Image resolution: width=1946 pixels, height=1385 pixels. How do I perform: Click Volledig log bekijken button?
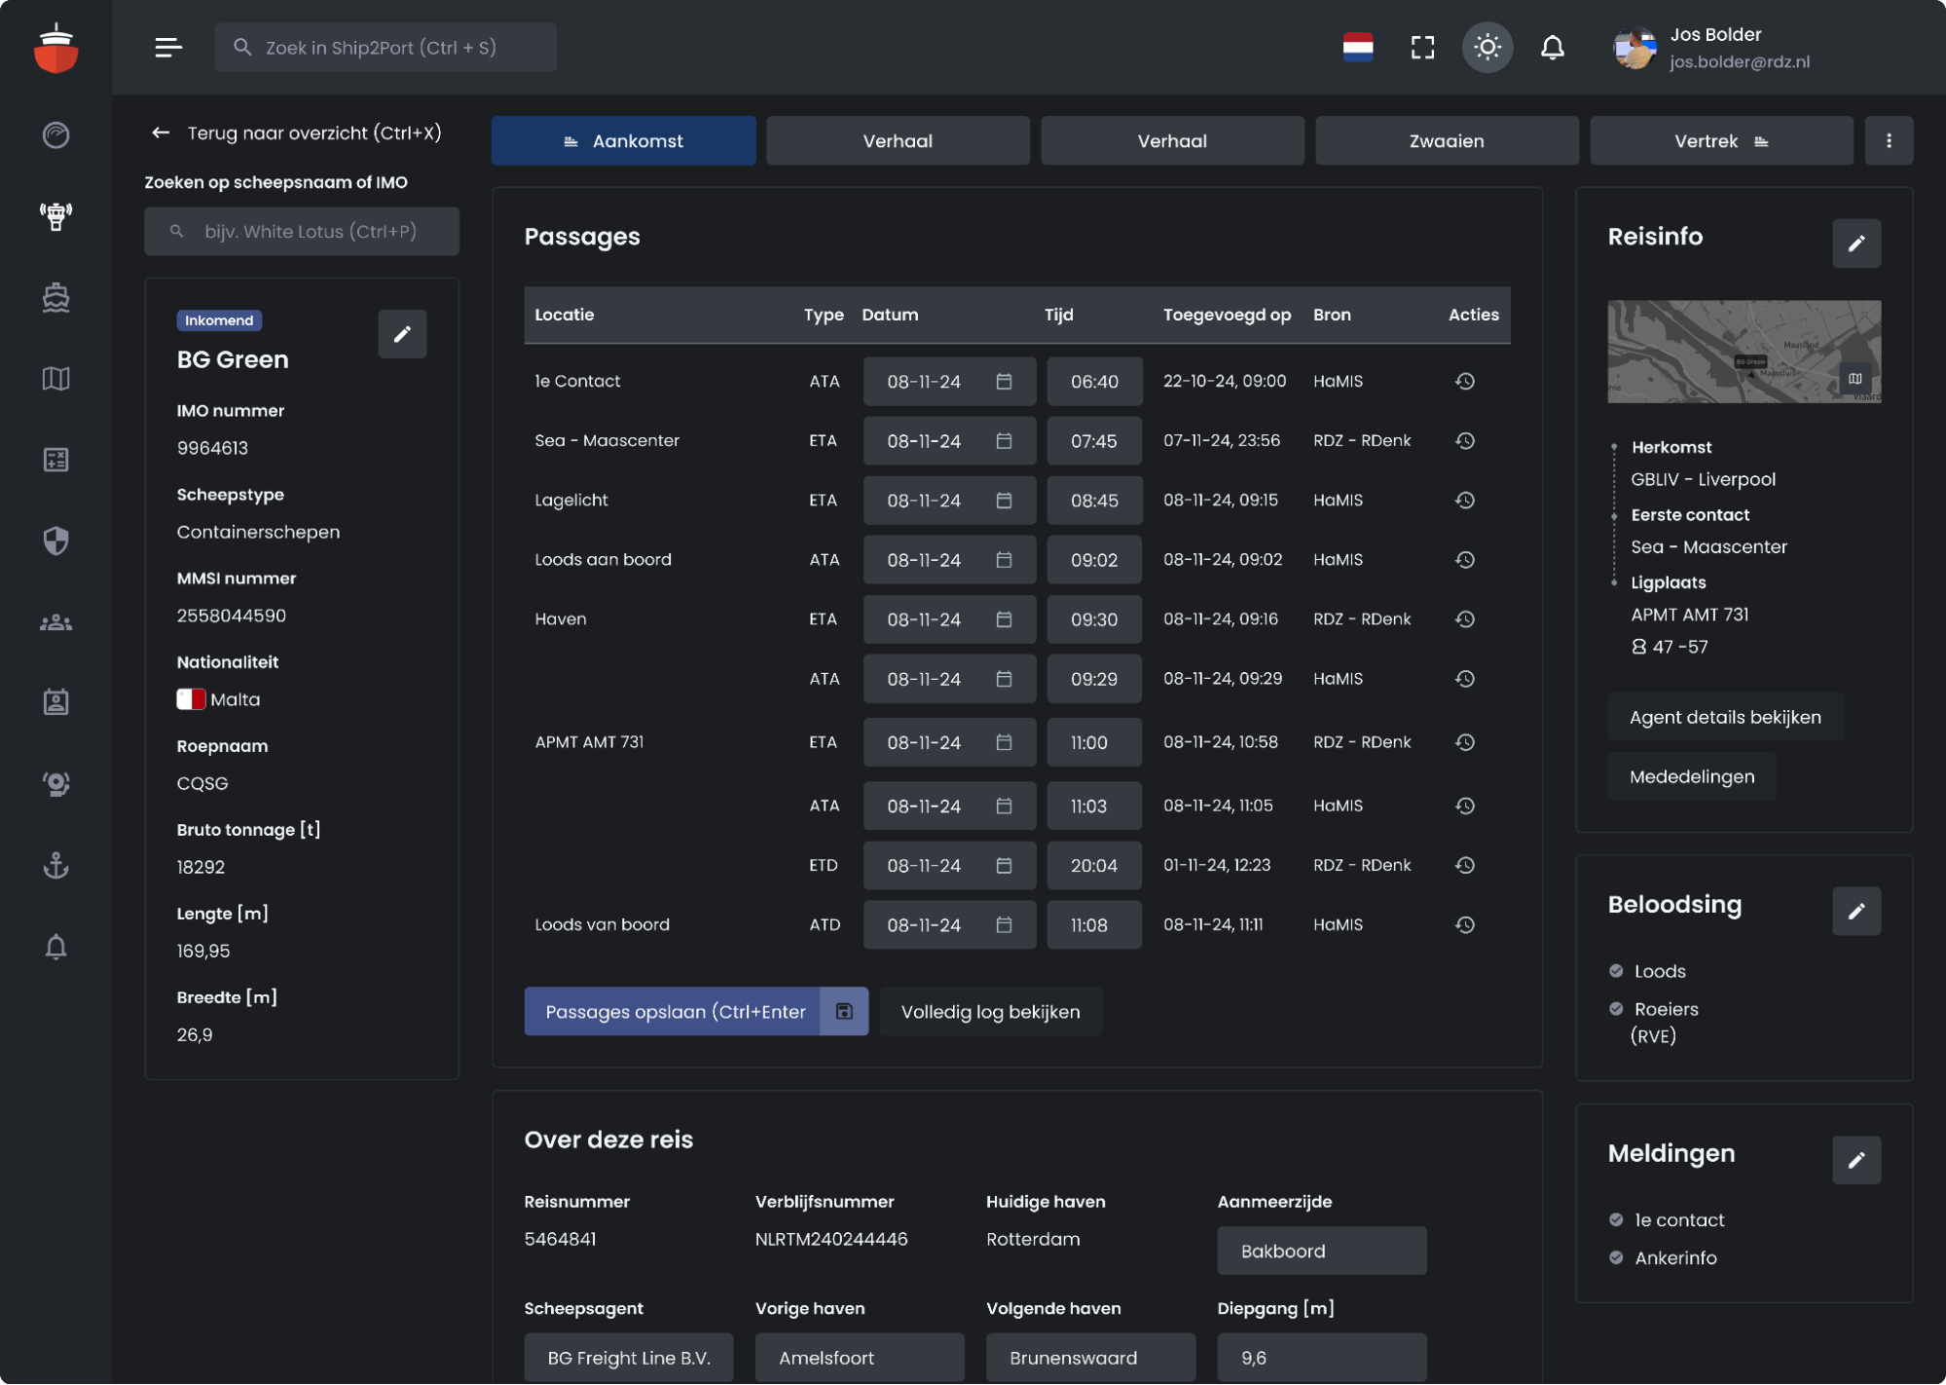[990, 1012]
